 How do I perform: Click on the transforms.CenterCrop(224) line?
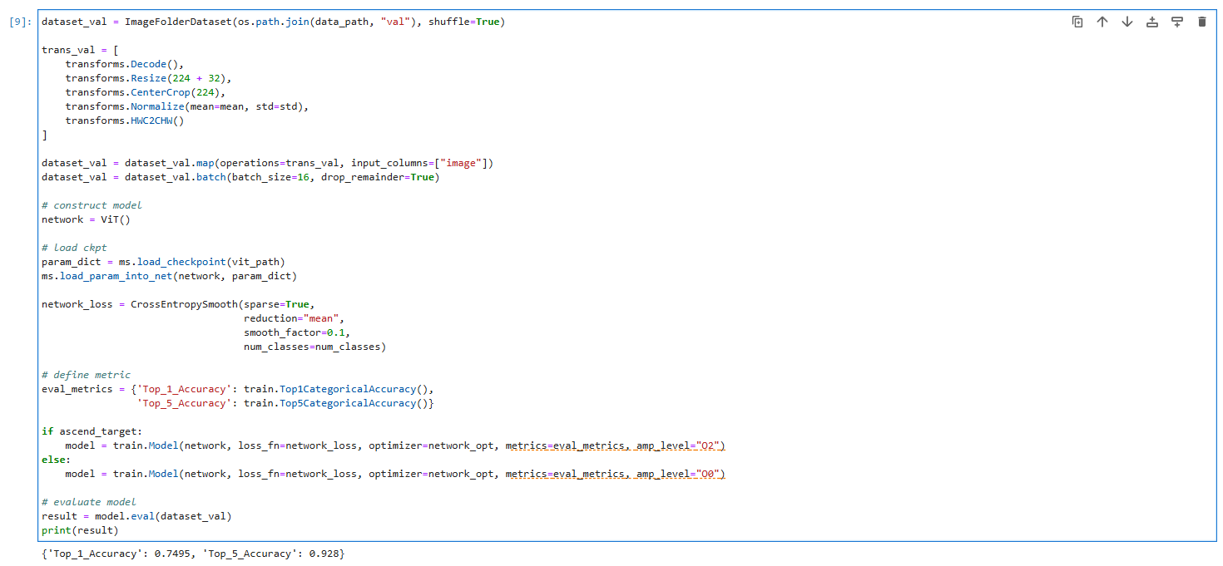(x=145, y=92)
